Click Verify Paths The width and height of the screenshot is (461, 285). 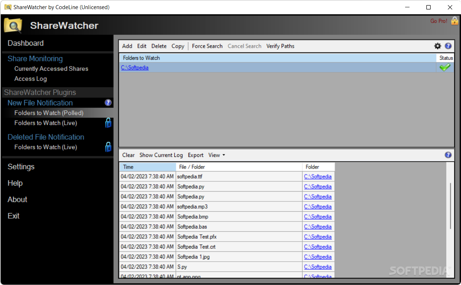280,46
